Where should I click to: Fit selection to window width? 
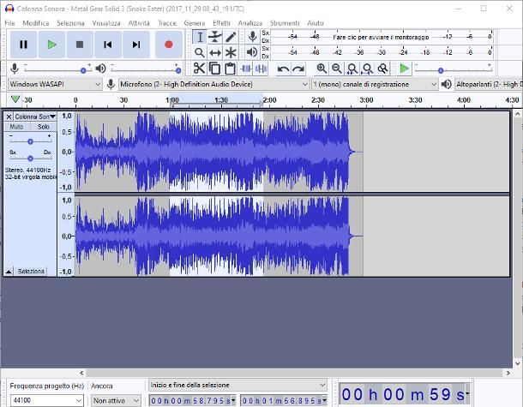[x=352, y=69]
